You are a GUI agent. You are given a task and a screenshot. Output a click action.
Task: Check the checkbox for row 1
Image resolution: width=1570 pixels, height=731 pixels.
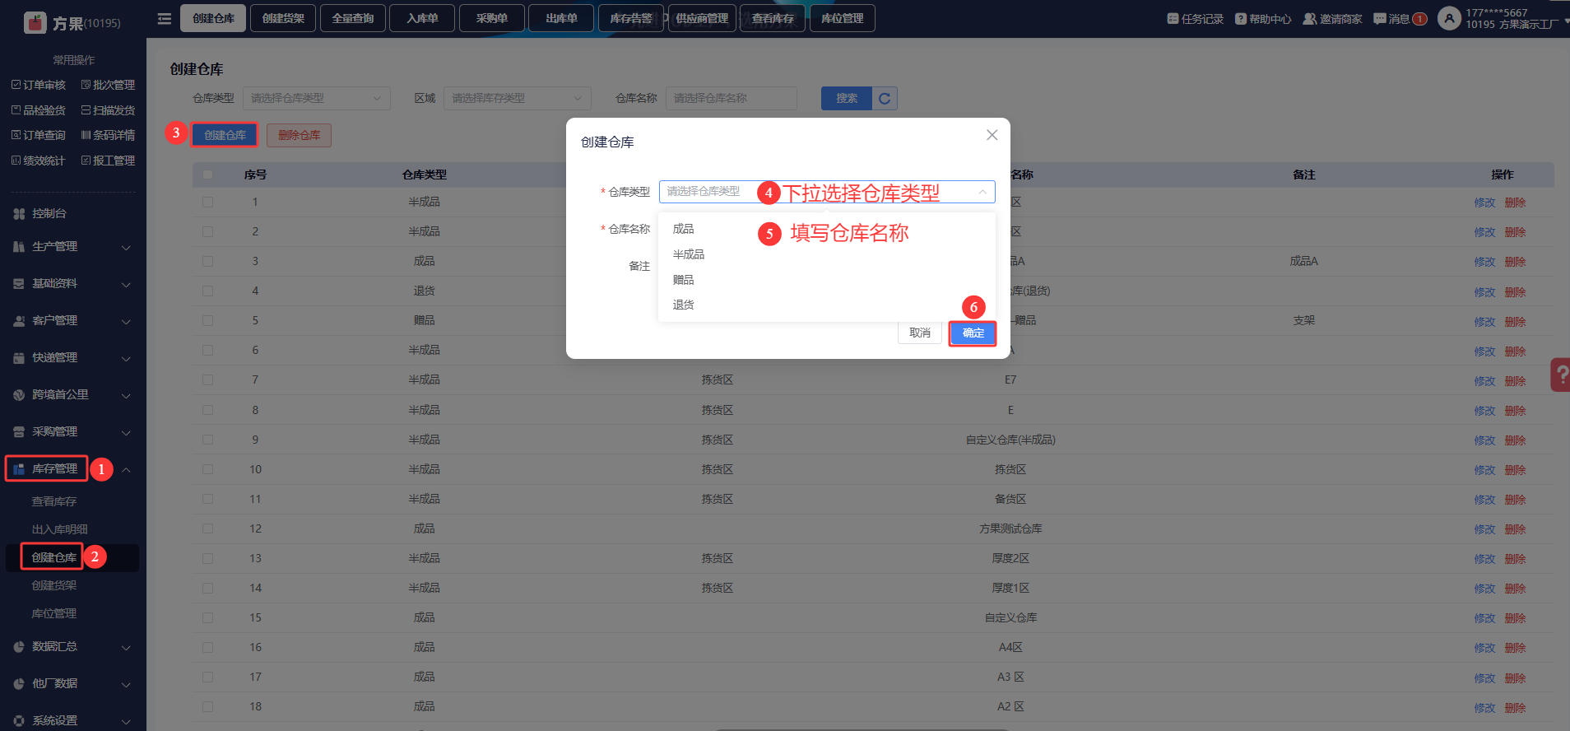pos(207,203)
